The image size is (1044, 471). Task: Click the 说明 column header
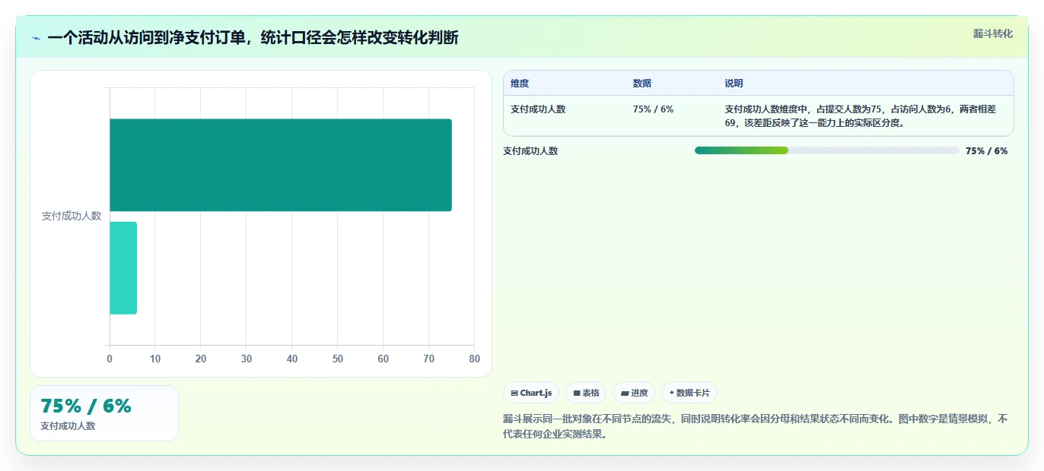[x=734, y=84]
